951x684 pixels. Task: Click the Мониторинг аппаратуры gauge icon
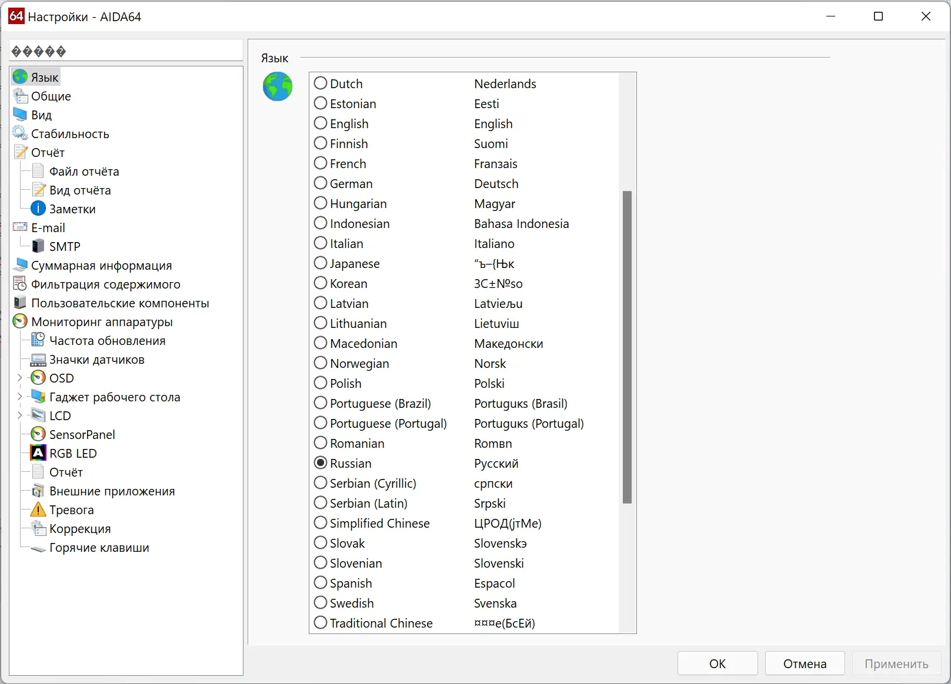21,321
